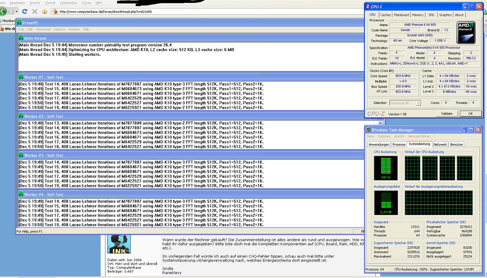Select the Systemleistung tab in Task-Manager
Viewport: 487px width, 278px height.
419,144
